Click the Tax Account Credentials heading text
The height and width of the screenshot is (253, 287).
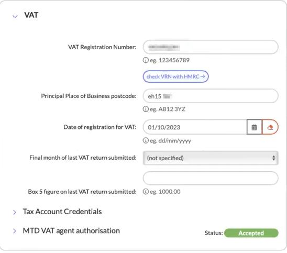(x=62, y=212)
